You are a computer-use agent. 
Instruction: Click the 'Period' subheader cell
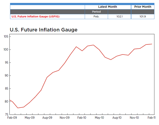click(96, 12)
